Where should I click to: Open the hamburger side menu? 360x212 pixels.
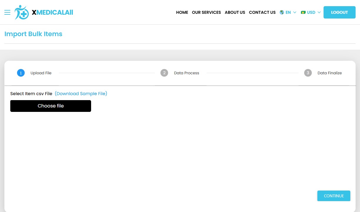click(7, 12)
